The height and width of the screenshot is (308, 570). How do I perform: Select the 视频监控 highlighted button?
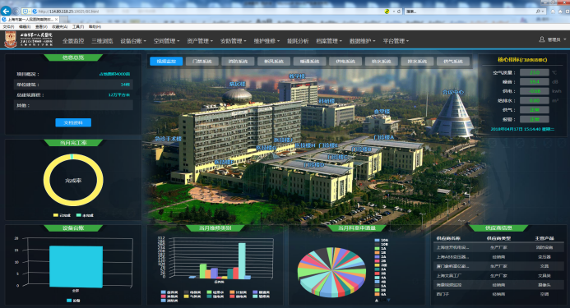coord(166,62)
